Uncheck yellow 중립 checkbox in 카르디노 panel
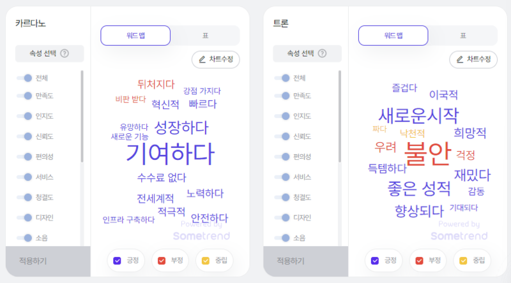The image size is (511, 283). (x=206, y=261)
